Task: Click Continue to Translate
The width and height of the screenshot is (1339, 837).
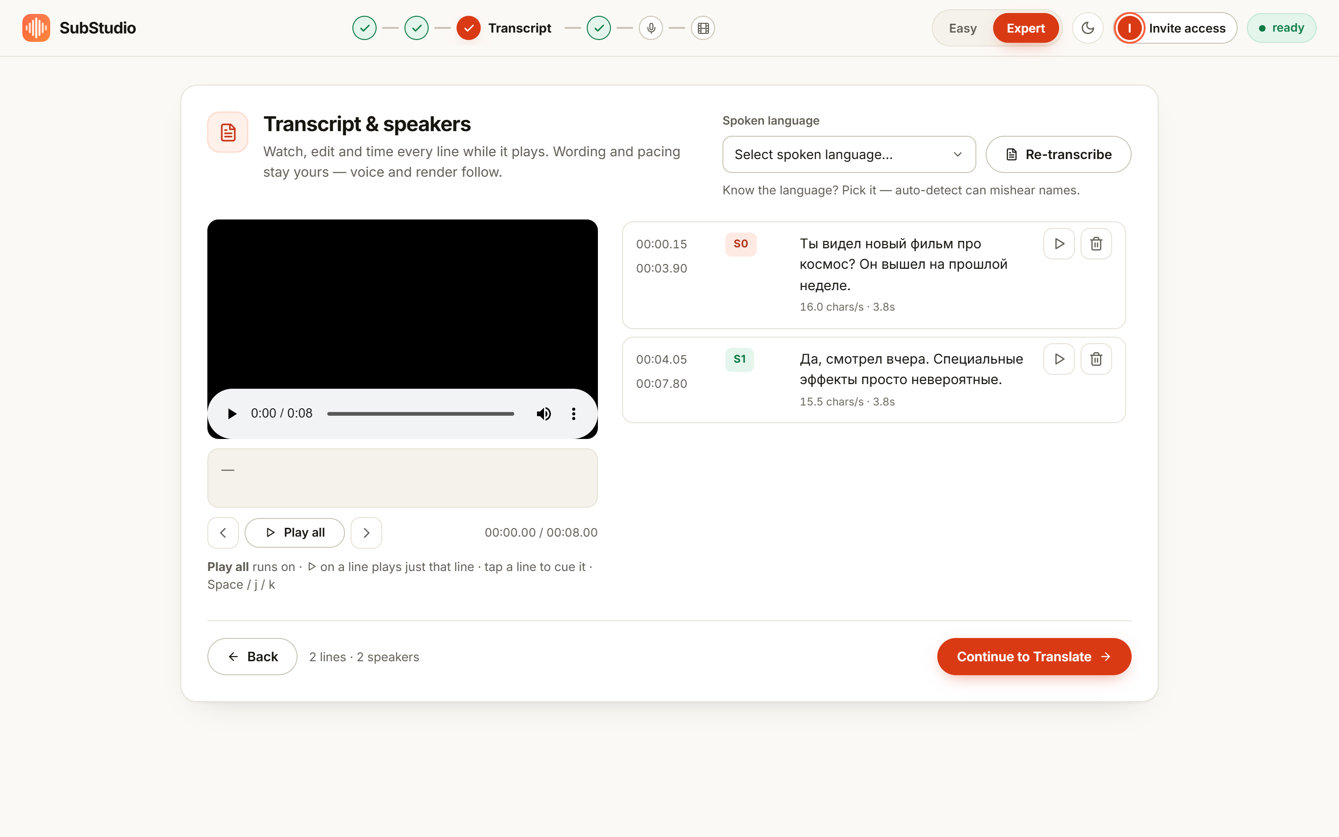Action: [x=1034, y=657]
